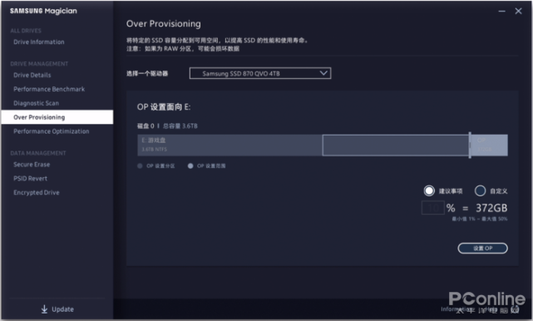Open Secure Erase page
Viewport: 533px width, 321px height.
(x=32, y=164)
